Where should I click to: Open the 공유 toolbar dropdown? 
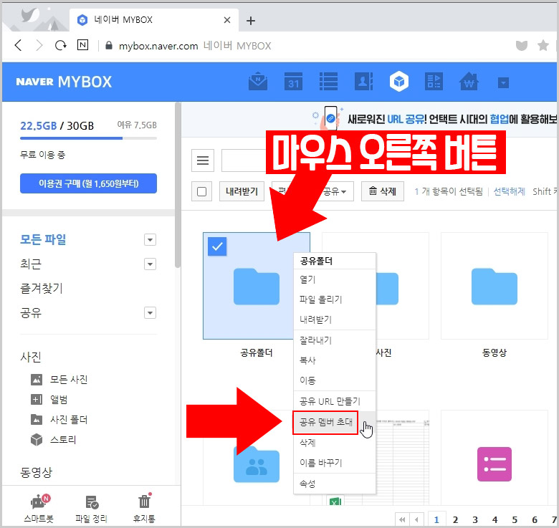coord(335,191)
